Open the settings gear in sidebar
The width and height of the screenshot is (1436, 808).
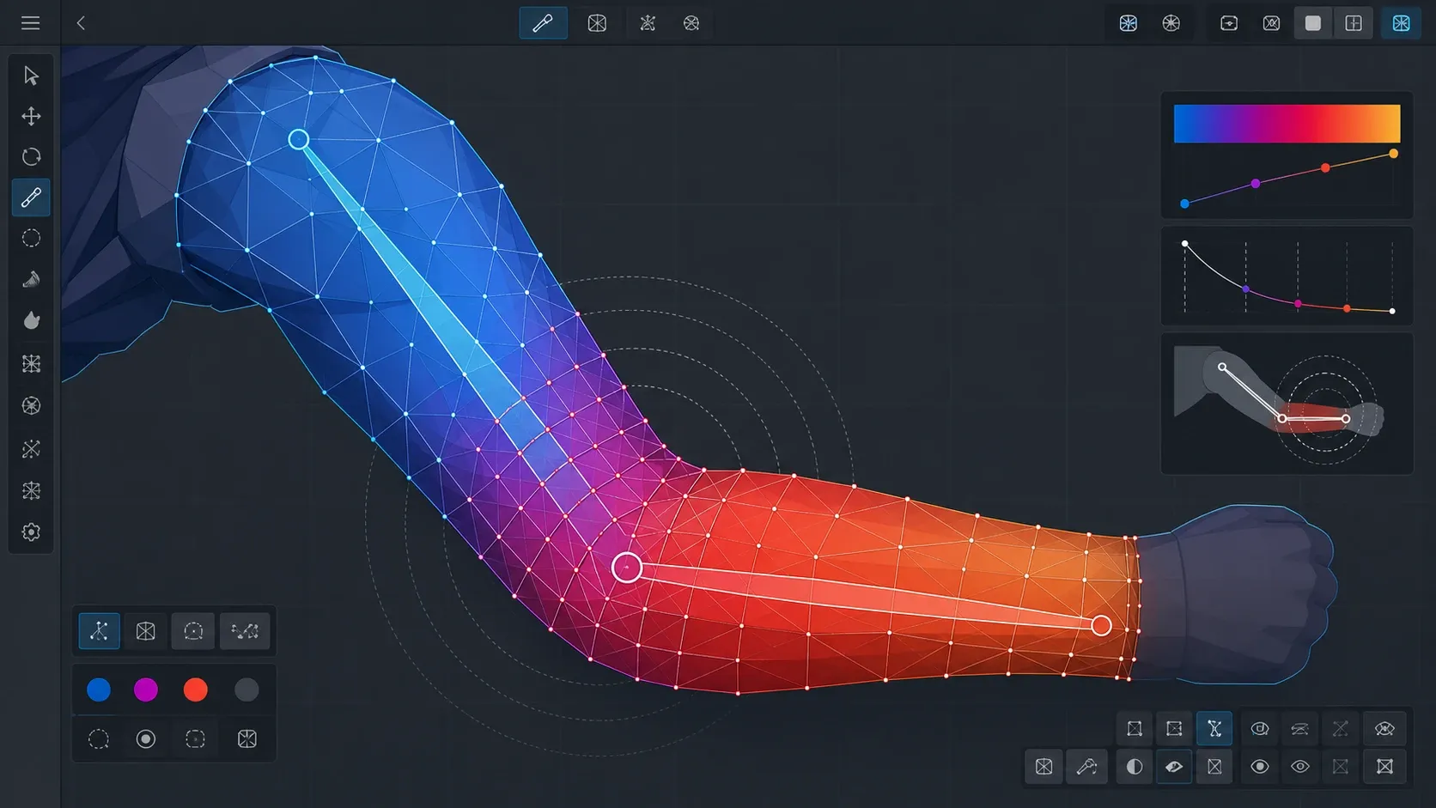[31, 532]
